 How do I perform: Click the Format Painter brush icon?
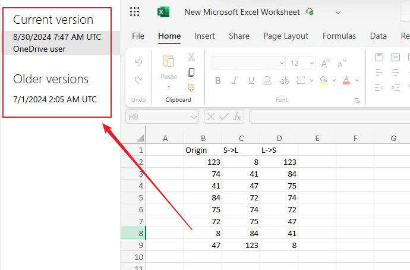(191, 88)
